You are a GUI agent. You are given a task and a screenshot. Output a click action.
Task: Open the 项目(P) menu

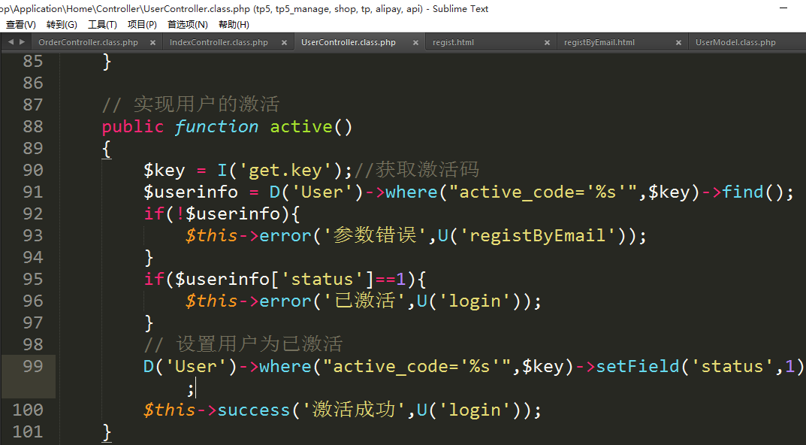(142, 25)
